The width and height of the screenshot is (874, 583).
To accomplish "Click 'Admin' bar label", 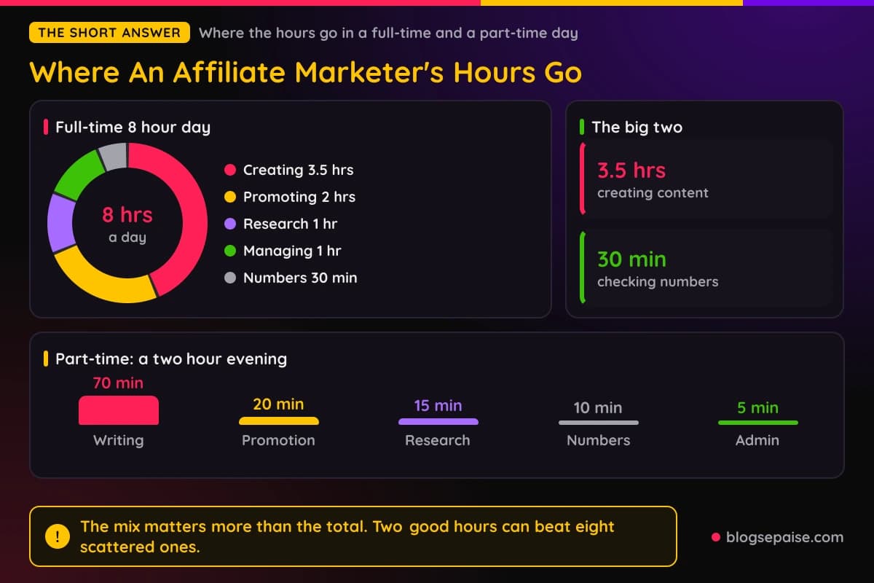I will (x=757, y=440).
